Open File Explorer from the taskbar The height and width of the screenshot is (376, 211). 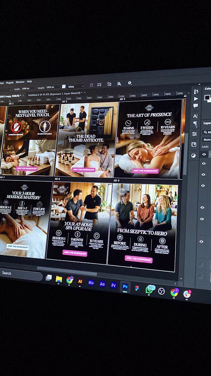59,279
